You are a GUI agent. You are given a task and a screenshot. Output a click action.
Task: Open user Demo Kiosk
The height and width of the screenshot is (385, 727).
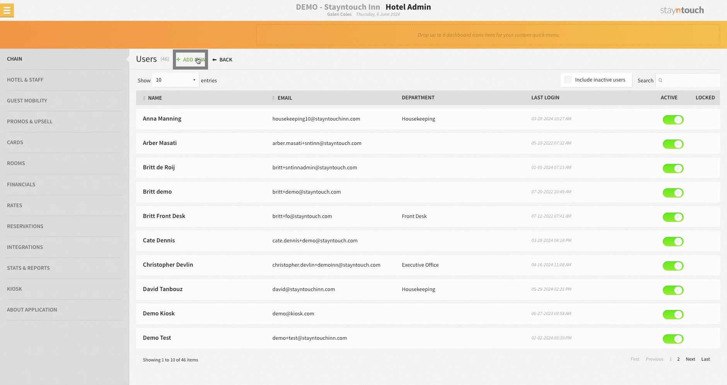pyautogui.click(x=159, y=313)
